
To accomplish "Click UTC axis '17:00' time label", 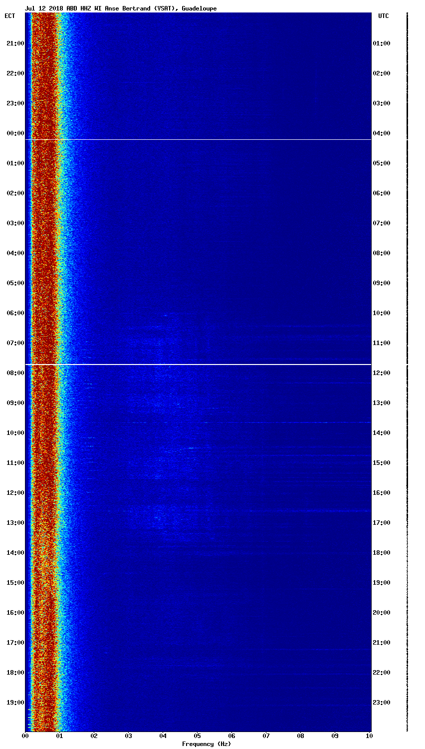I will click(x=382, y=523).
